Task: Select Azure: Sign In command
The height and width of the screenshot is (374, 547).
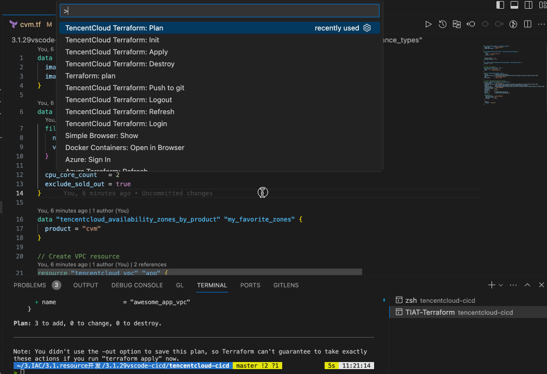Action: click(220, 159)
